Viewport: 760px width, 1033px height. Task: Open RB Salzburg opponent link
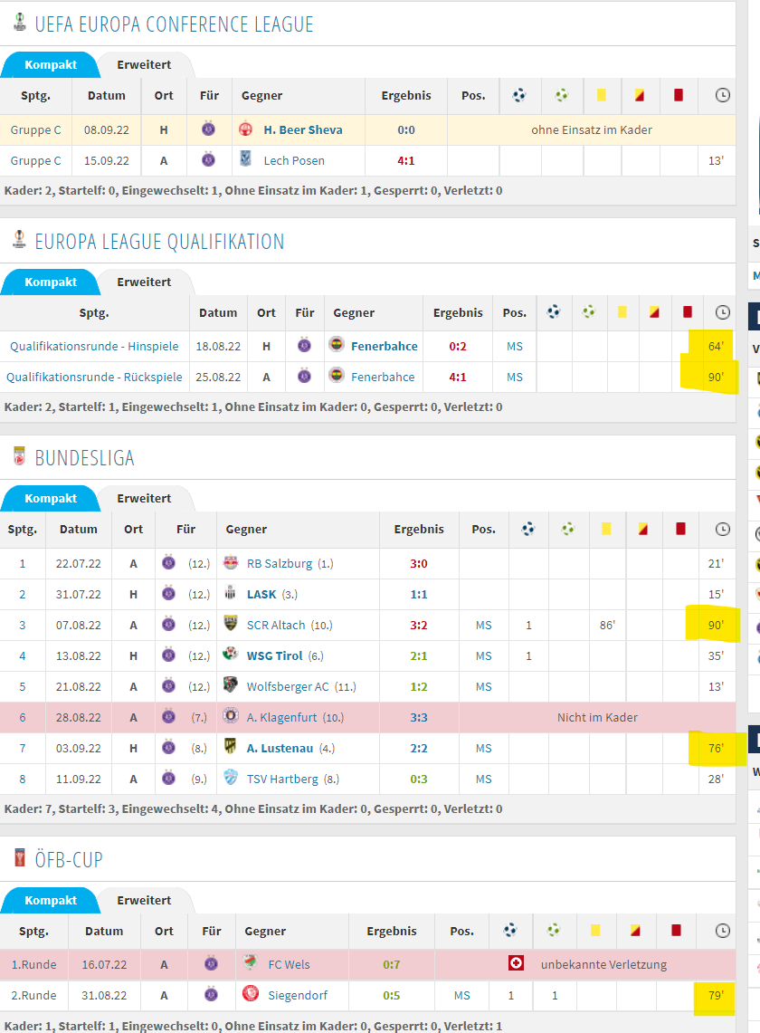(280, 564)
